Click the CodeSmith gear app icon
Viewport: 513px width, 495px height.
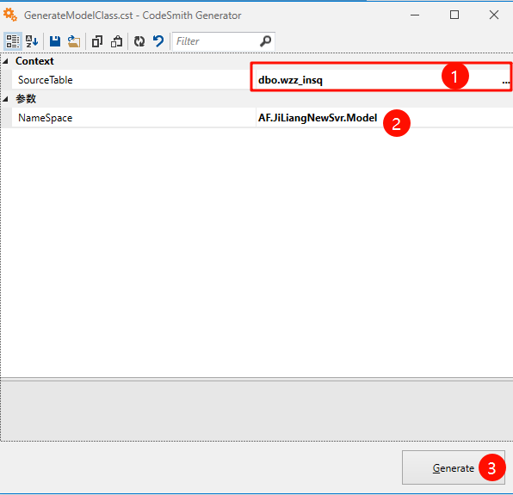(x=10, y=15)
